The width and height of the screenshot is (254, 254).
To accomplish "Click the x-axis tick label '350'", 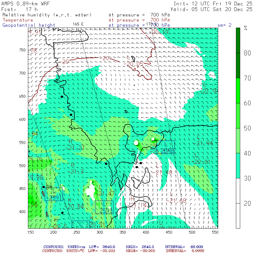I will 123,232.
